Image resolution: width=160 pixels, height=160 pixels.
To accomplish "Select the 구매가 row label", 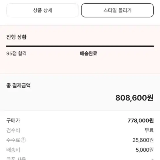I will coord(13,120).
